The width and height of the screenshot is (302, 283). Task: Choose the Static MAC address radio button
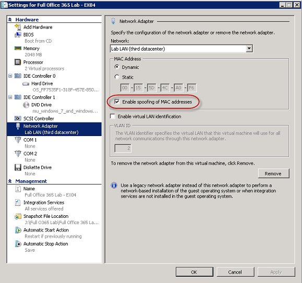[117, 77]
